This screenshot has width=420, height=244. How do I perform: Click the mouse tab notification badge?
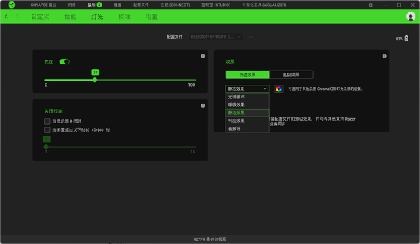99,5
